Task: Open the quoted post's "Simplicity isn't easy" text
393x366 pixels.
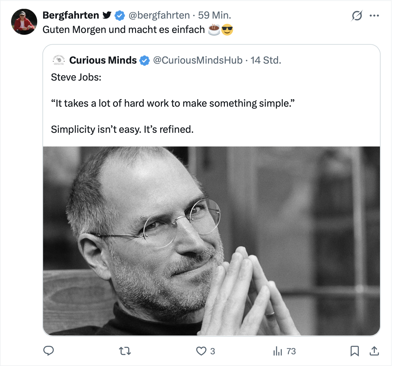Action: [x=122, y=130]
